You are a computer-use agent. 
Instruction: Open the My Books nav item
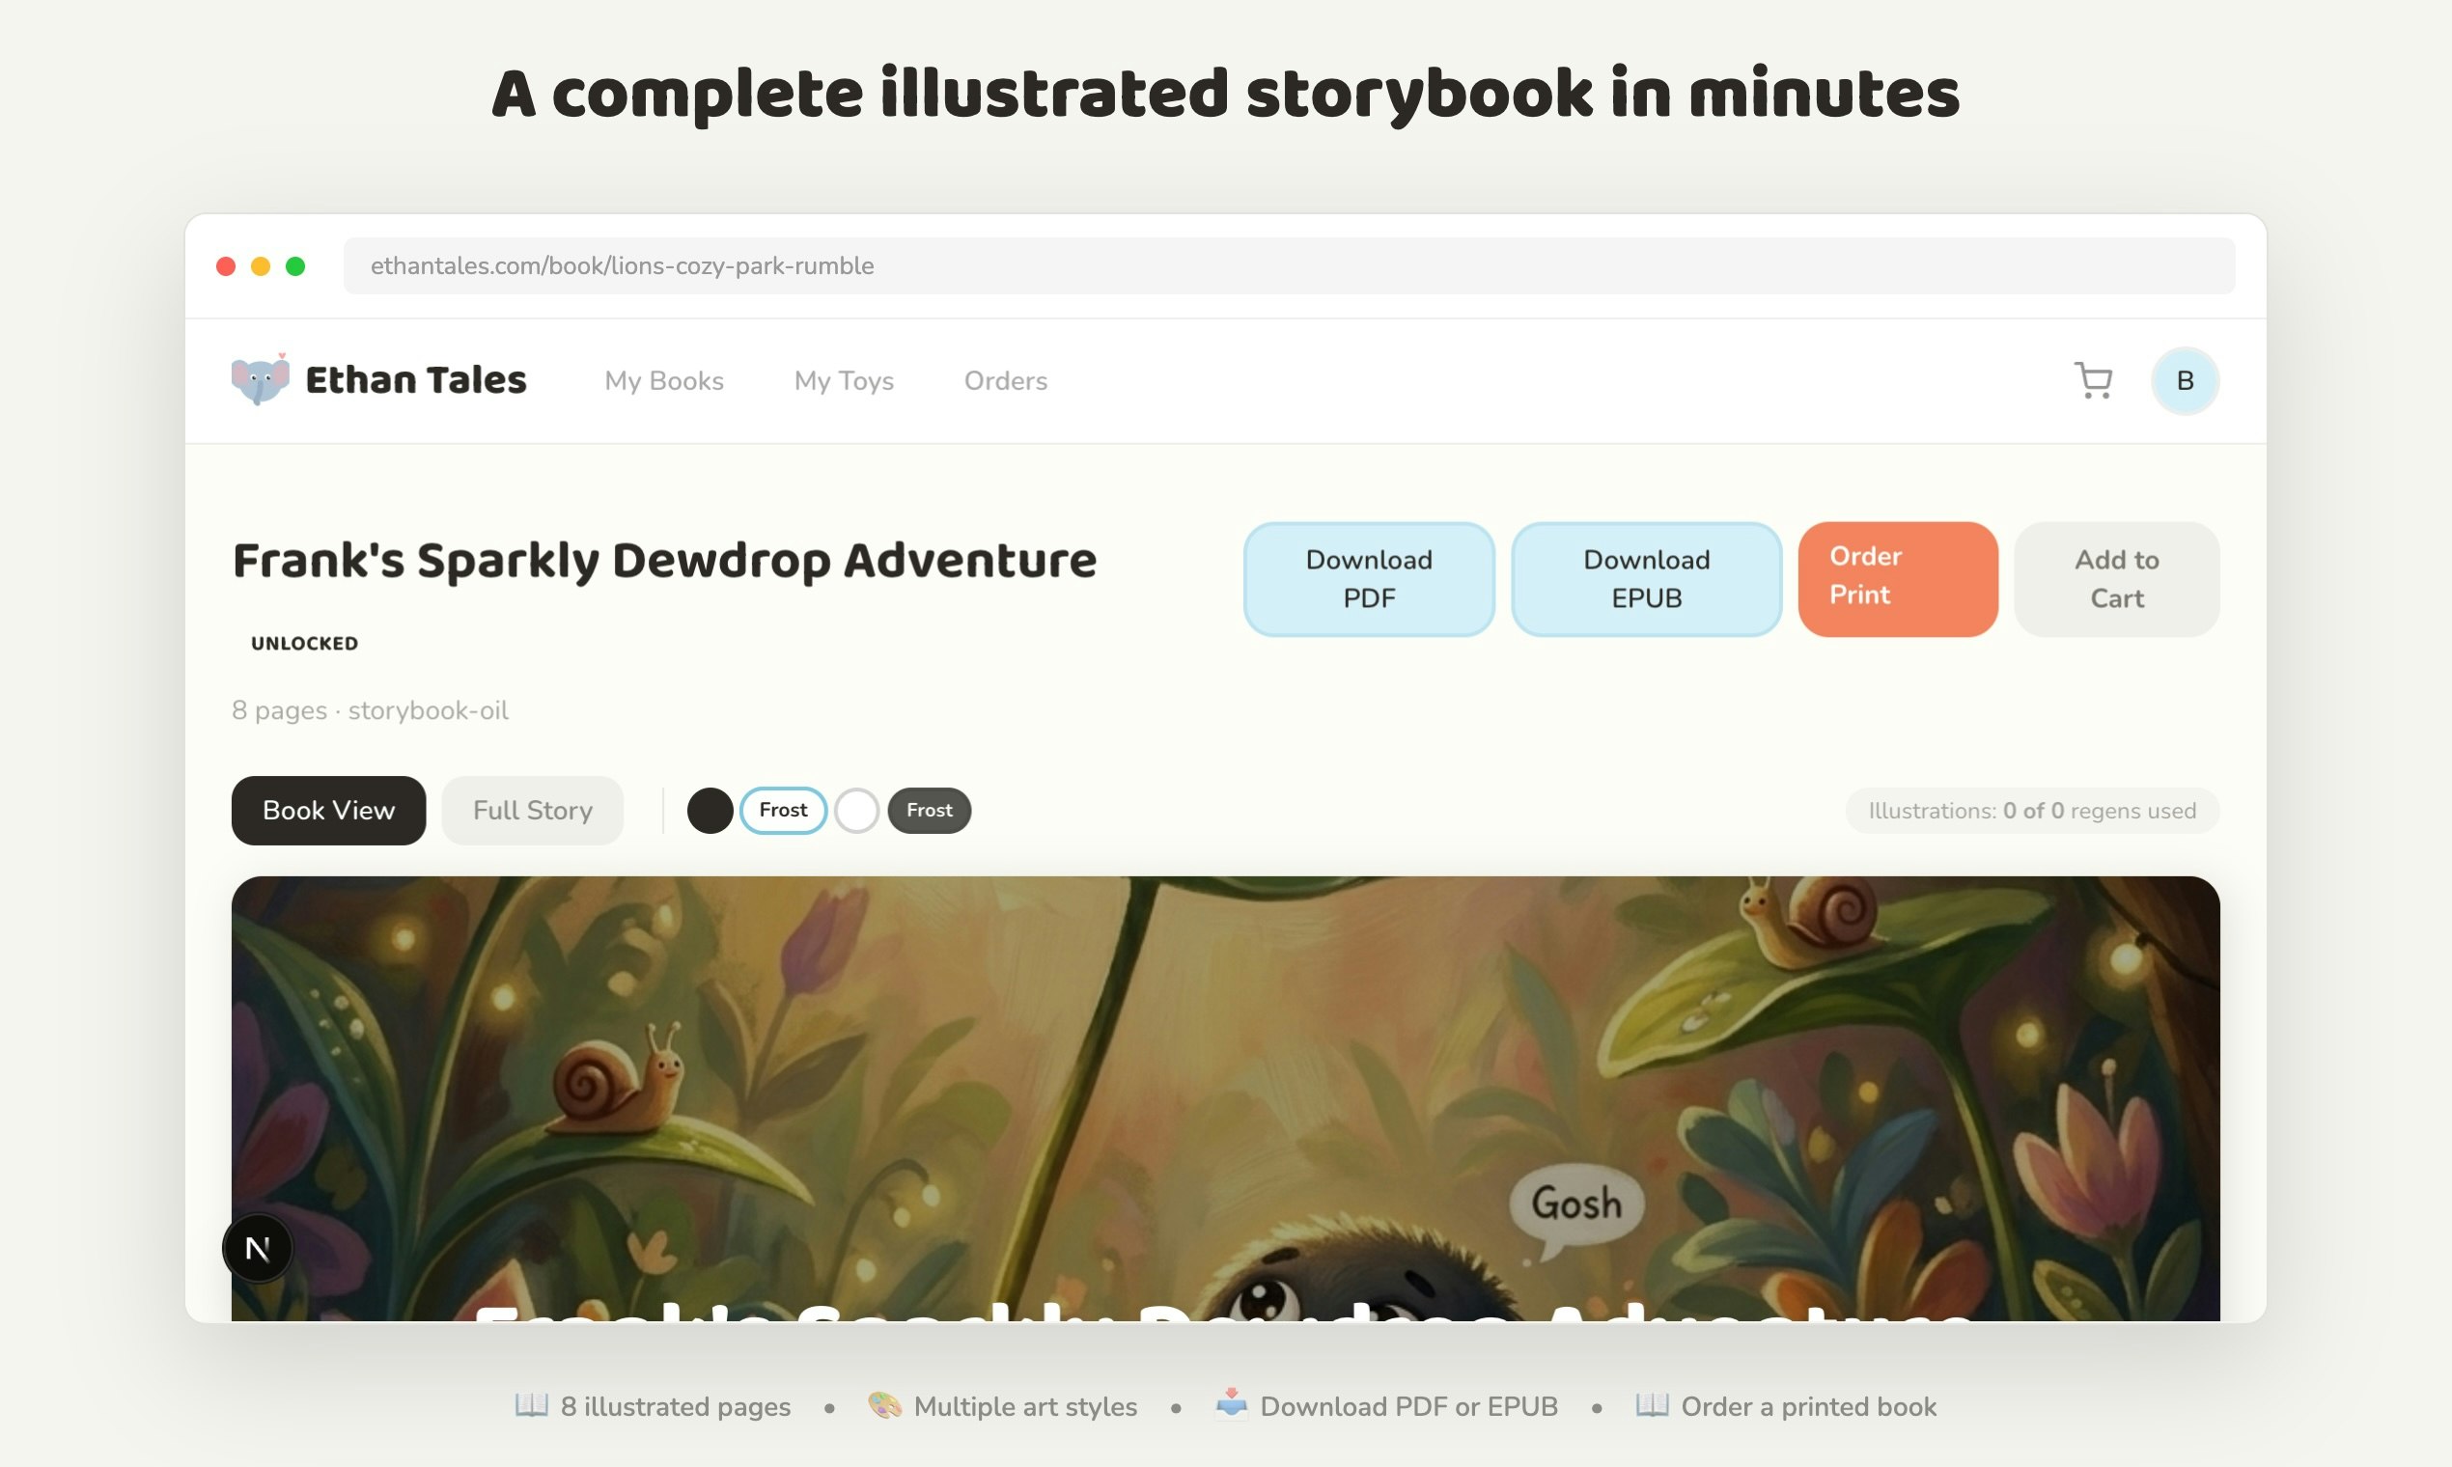pyautogui.click(x=663, y=380)
